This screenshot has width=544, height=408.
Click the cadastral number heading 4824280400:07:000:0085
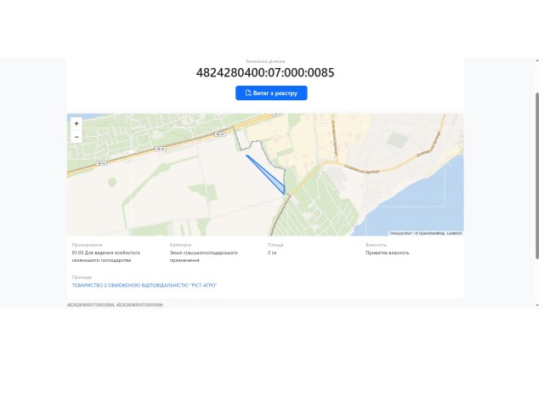(x=265, y=72)
